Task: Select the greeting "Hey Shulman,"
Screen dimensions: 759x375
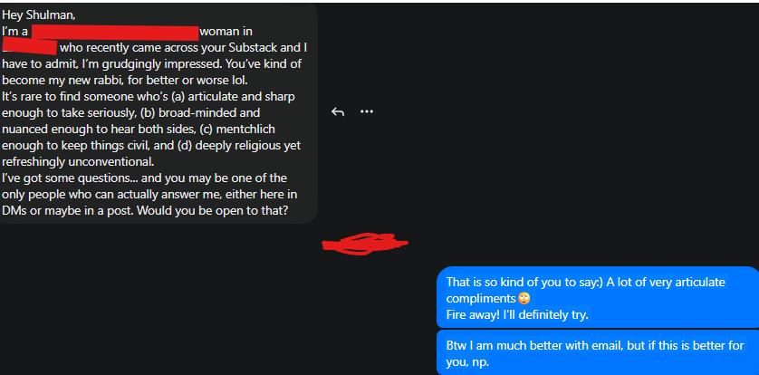Action: click(x=39, y=15)
